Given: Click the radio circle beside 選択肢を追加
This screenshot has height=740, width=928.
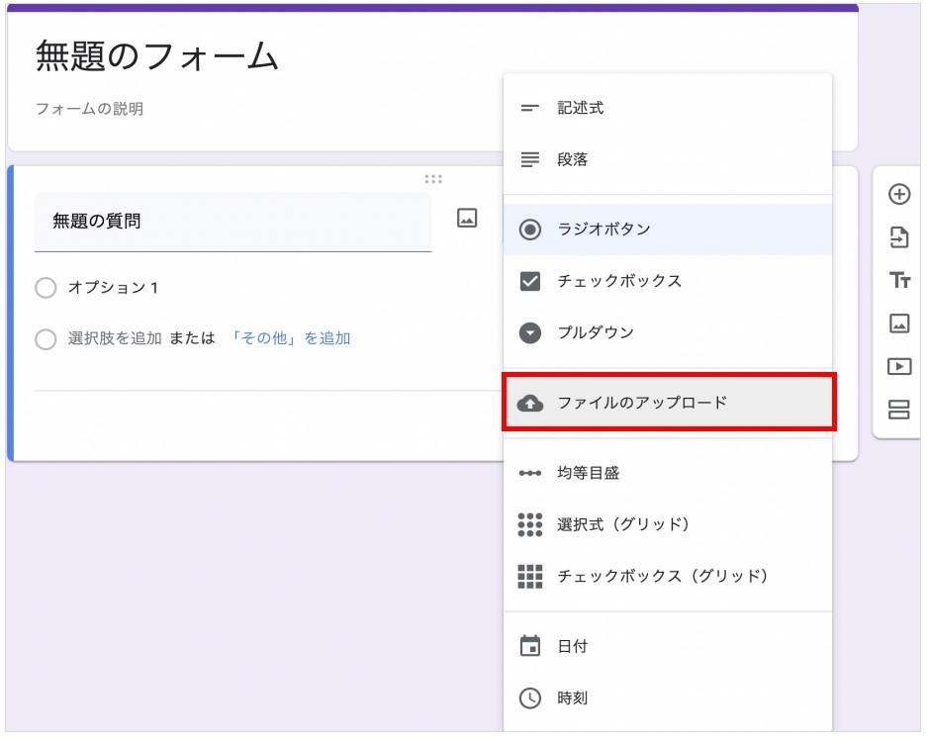Looking at the screenshot, I should tap(46, 339).
